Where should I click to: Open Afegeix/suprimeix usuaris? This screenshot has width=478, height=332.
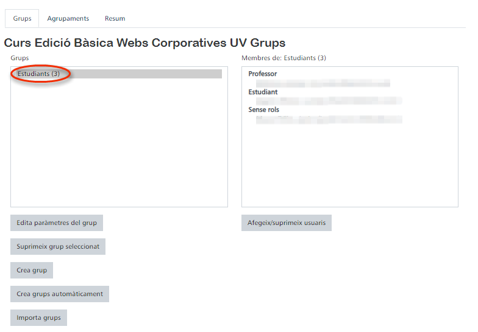[287, 223]
